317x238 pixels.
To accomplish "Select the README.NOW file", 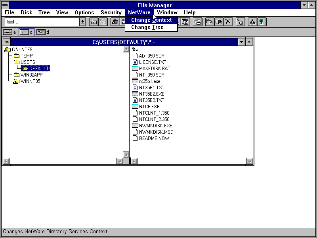I will click(154, 138).
